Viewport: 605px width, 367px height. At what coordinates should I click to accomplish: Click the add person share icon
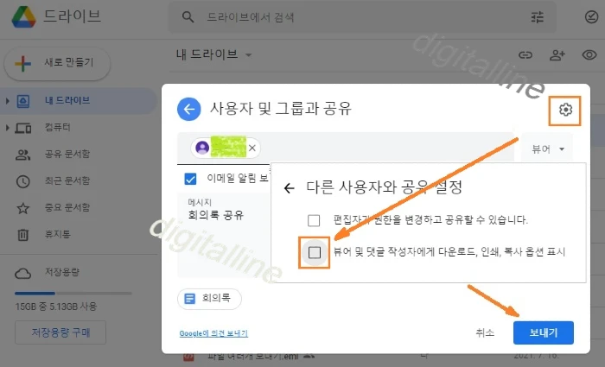(557, 55)
